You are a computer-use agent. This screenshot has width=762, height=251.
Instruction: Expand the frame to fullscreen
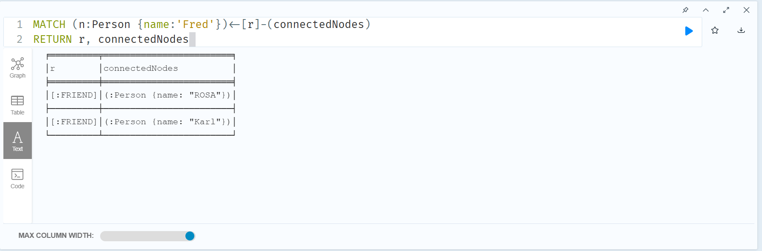(726, 10)
